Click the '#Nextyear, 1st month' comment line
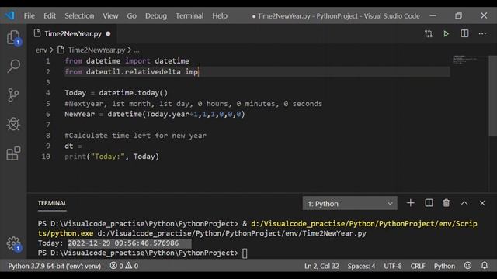Screen dimensions: 497x279 [193, 103]
